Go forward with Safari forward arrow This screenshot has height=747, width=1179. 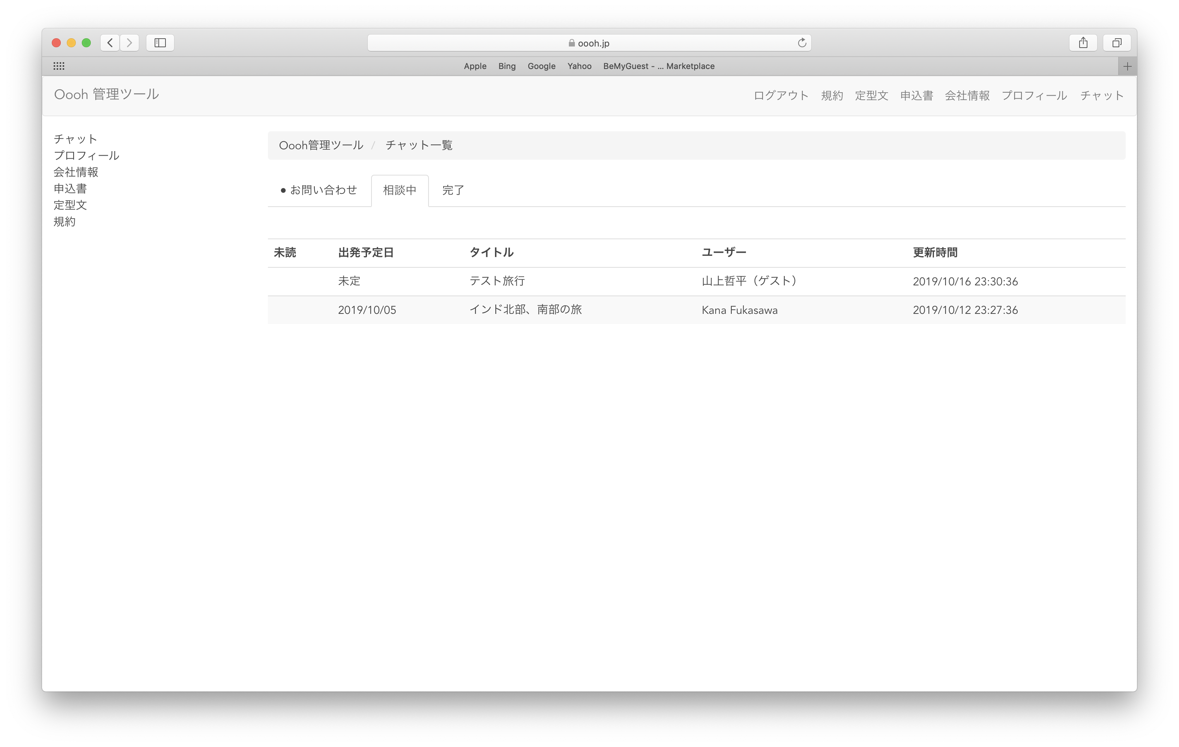click(129, 42)
